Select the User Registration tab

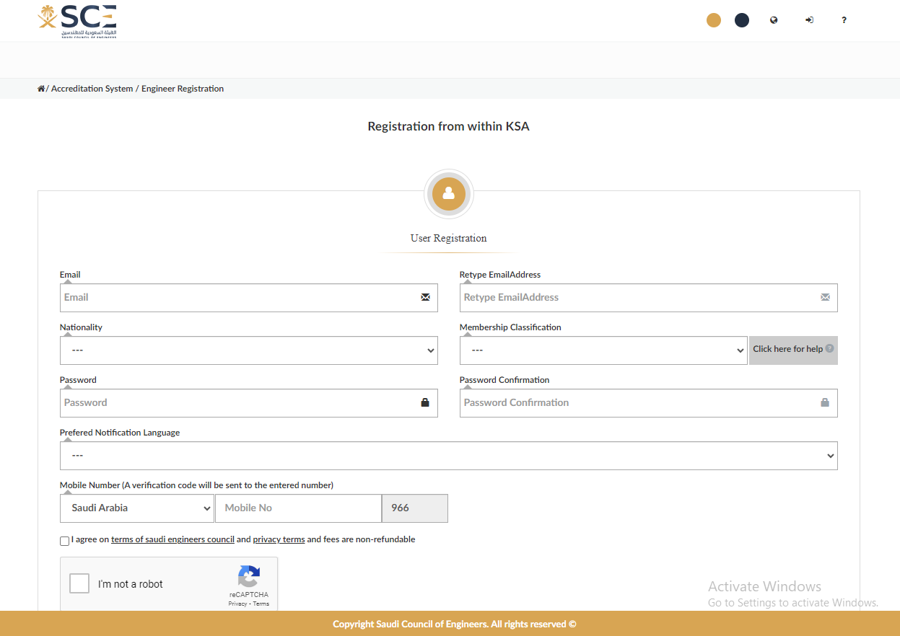448,238
